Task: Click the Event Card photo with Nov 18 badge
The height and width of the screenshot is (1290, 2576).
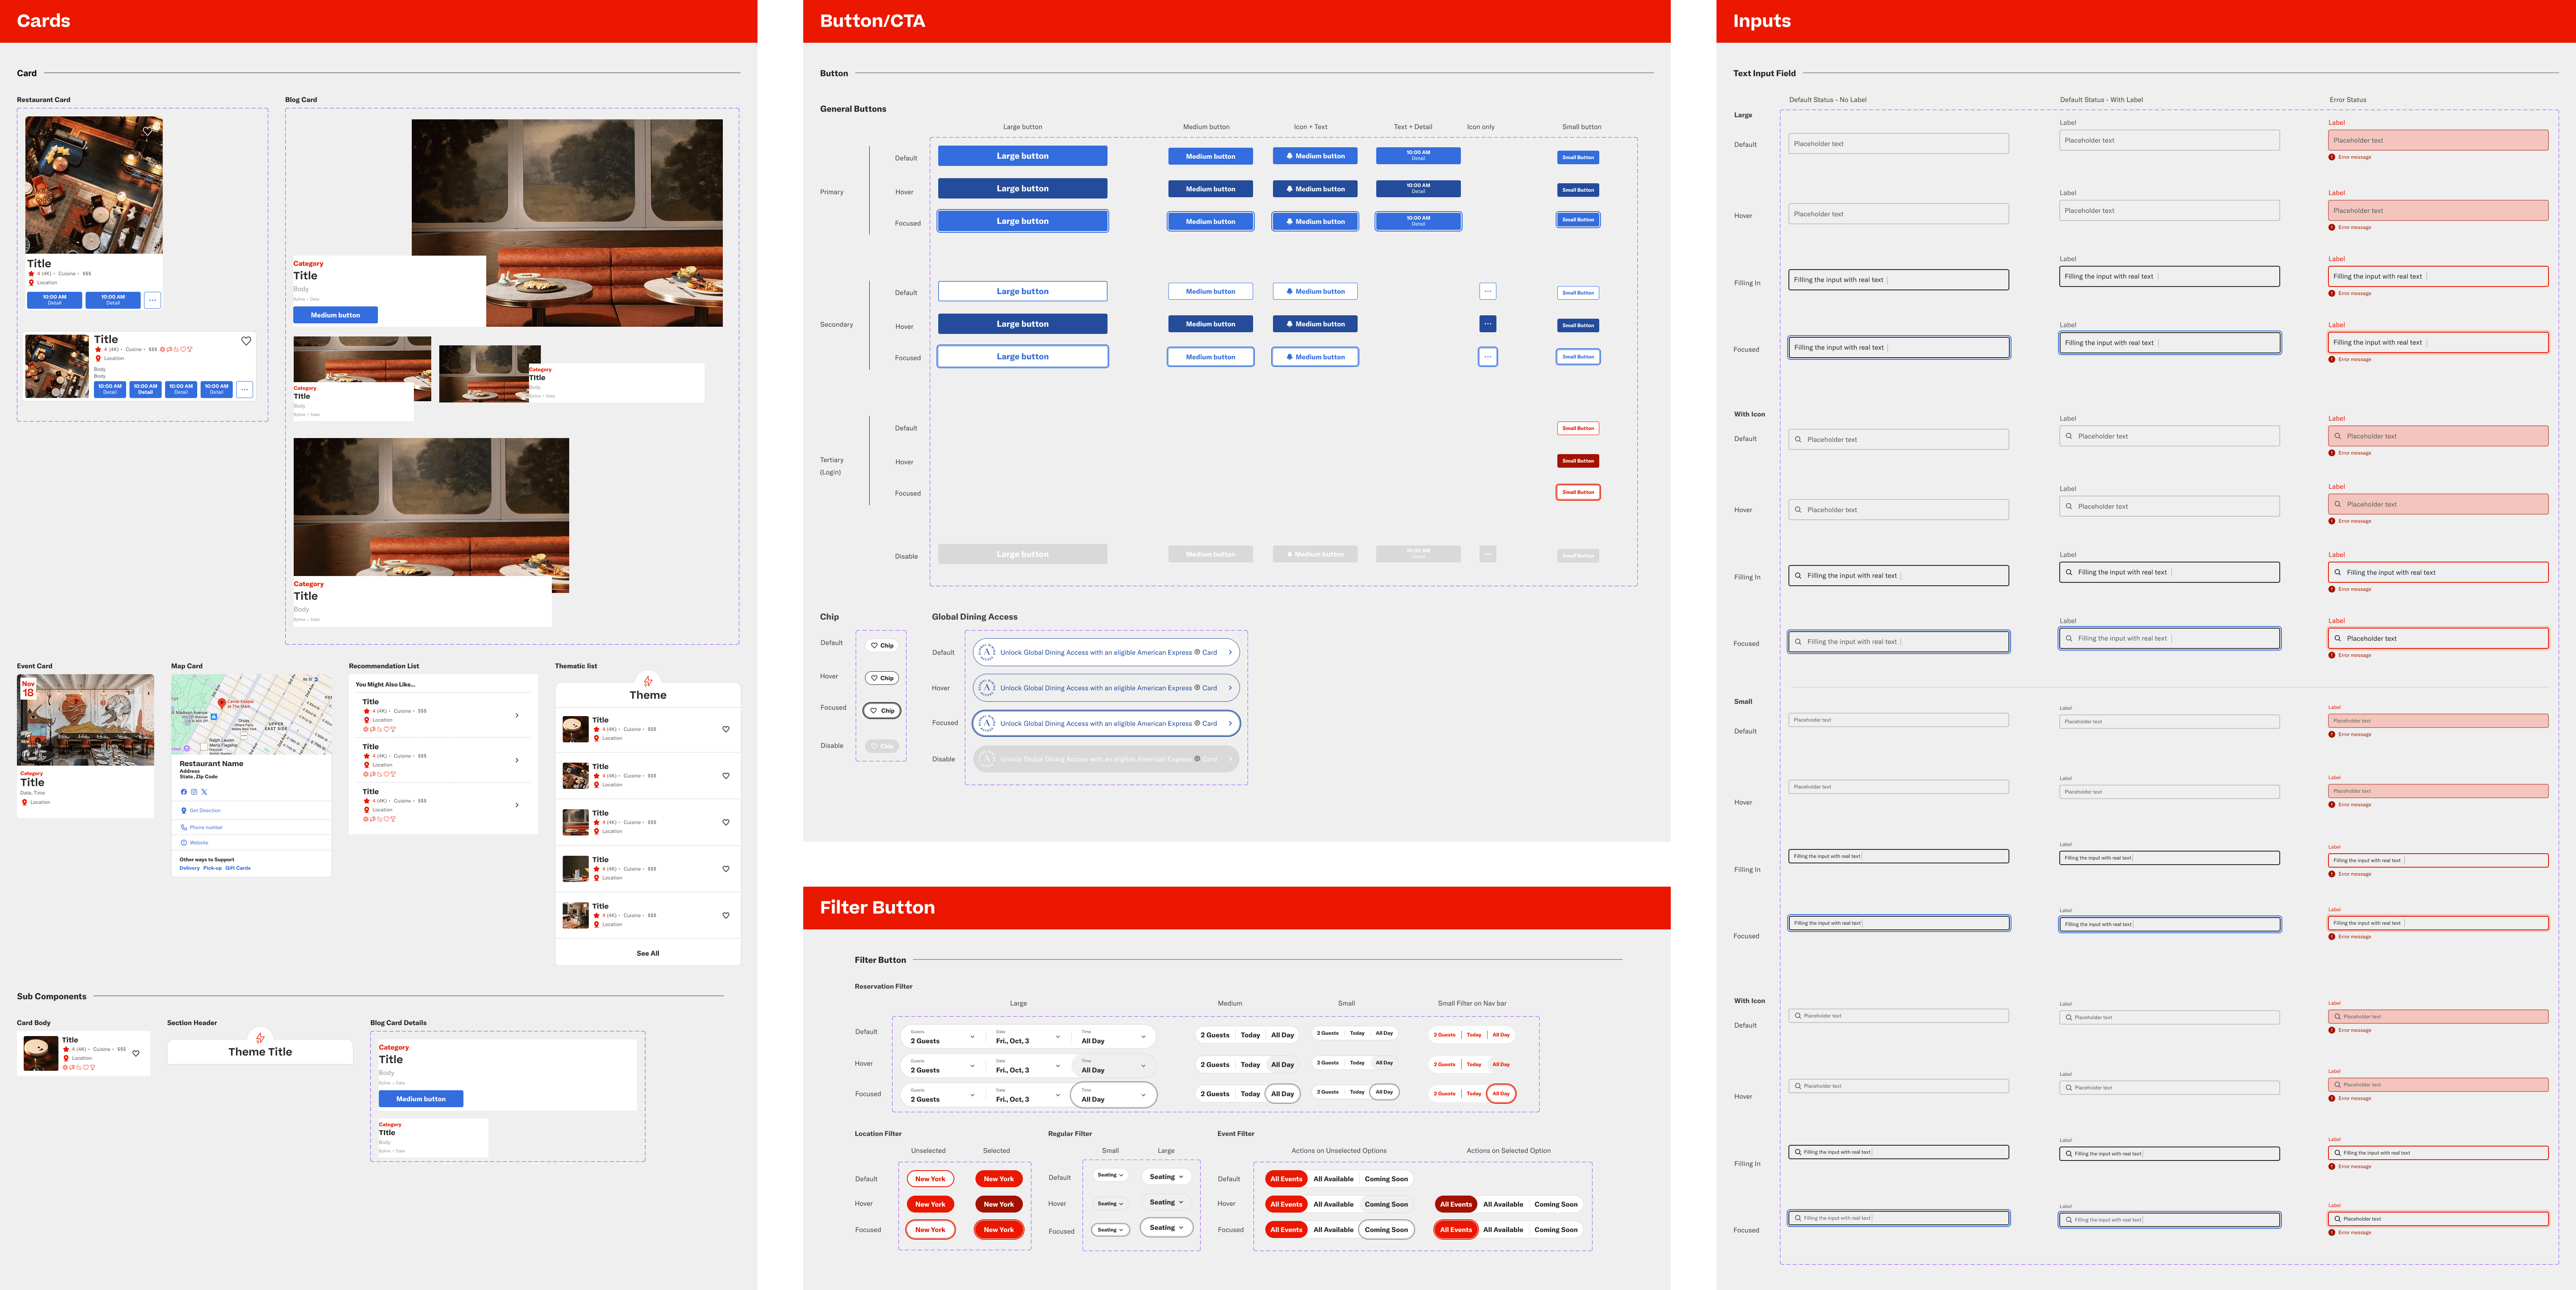Action: point(86,720)
